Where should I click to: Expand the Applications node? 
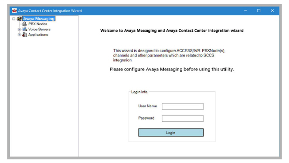(x=19, y=35)
